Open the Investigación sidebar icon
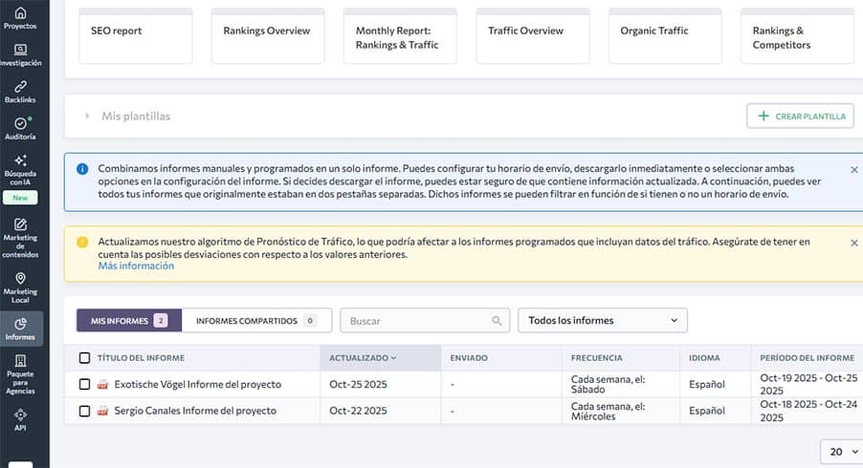 point(21,54)
